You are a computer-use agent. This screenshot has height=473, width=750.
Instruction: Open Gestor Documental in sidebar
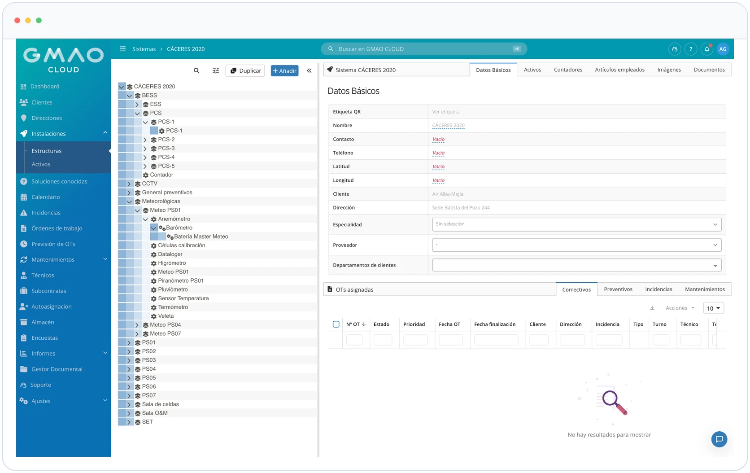point(57,369)
